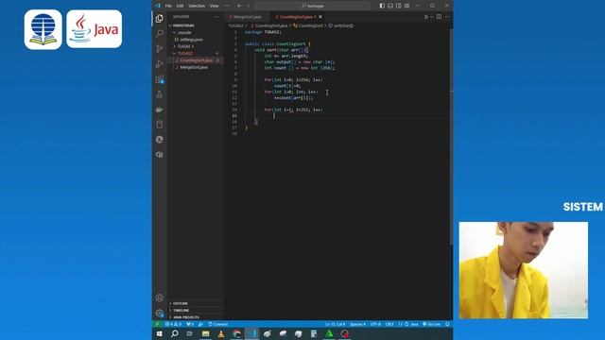Toggle the secondary sidebar layout button
Viewport: 605px width, 340px height.
tap(399, 6)
